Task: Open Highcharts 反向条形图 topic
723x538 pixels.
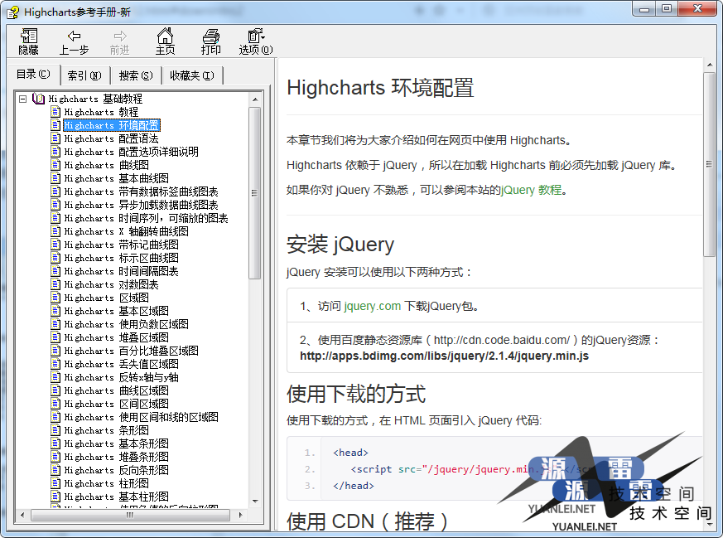Action: [116, 470]
